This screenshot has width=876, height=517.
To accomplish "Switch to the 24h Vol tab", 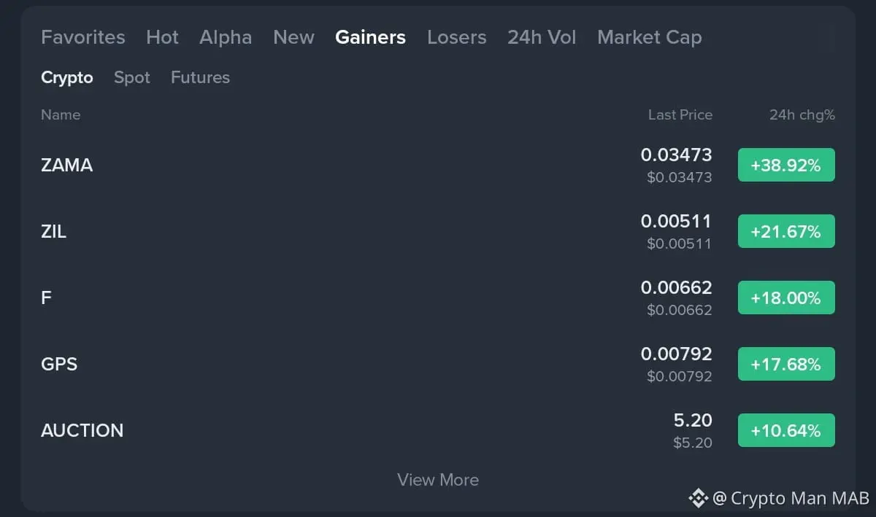I will [x=542, y=37].
